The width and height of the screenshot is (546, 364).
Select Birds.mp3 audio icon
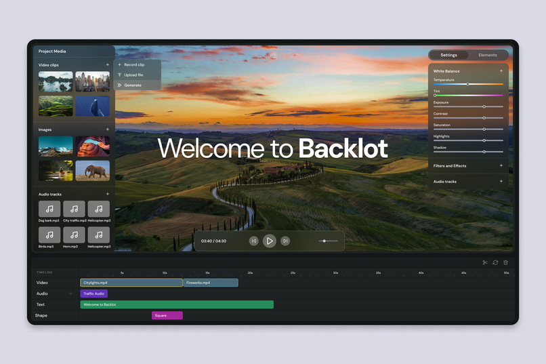49,235
